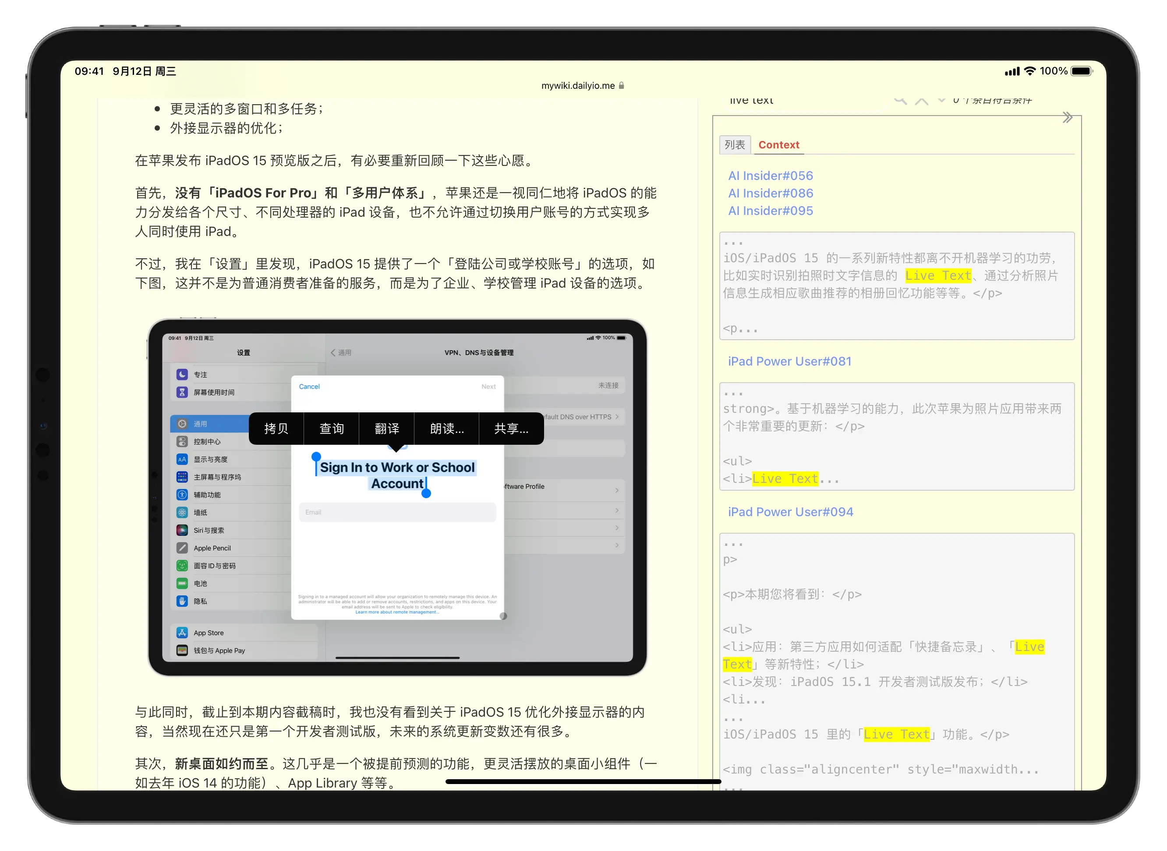Tap the green 电池 battery icon

tap(182, 583)
